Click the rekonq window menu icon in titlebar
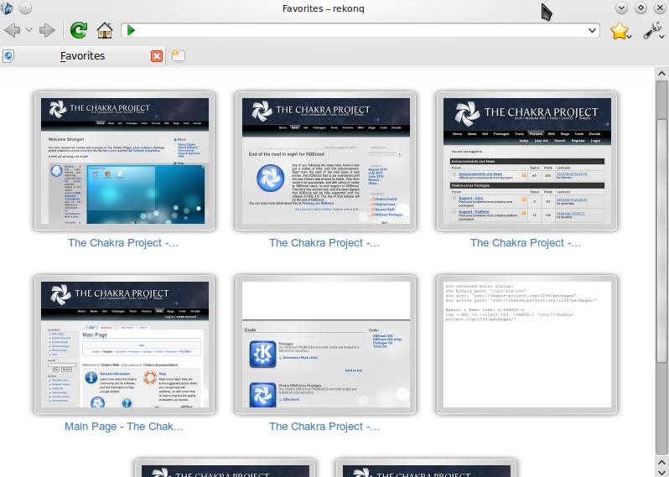 tap(8, 8)
